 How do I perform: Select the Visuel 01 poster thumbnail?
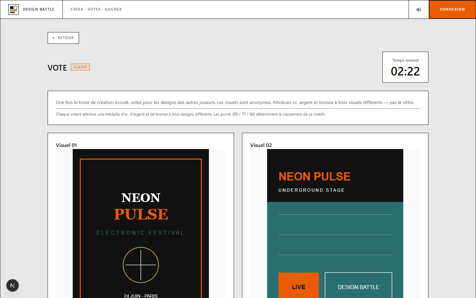click(141, 224)
